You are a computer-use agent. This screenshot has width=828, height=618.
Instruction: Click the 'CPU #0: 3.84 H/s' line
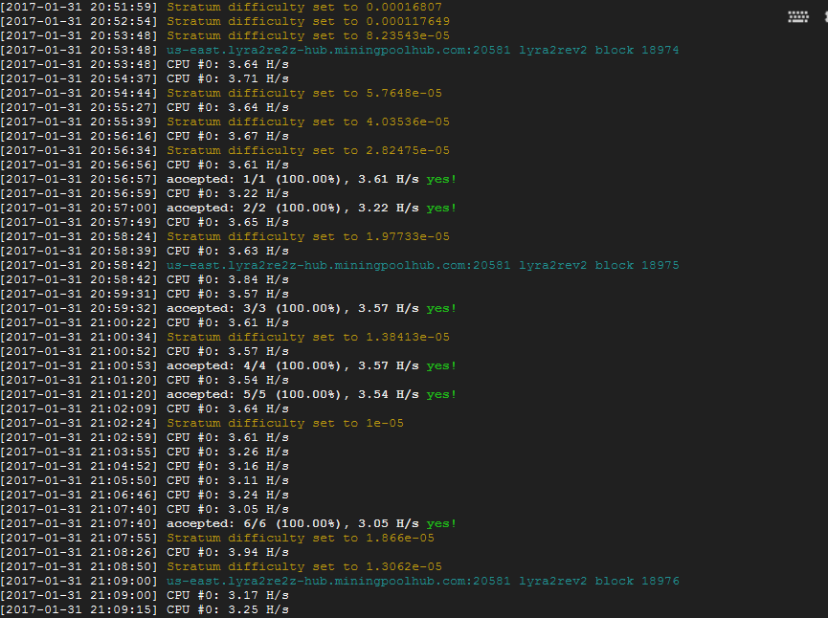tap(145, 279)
